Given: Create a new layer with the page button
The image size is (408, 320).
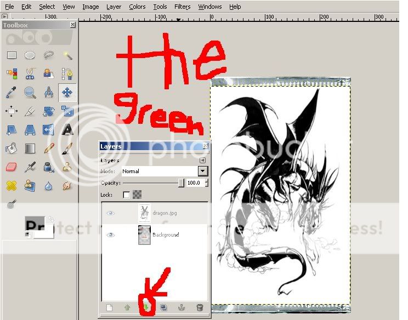Looking at the screenshot, I should (110, 308).
